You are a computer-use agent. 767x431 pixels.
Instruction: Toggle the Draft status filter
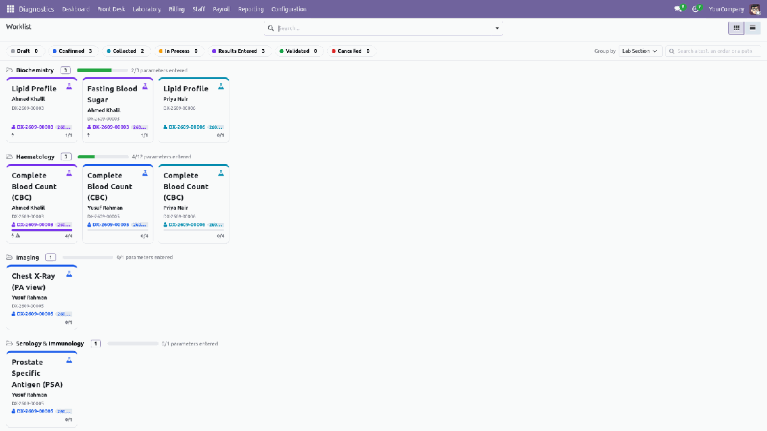(25, 51)
